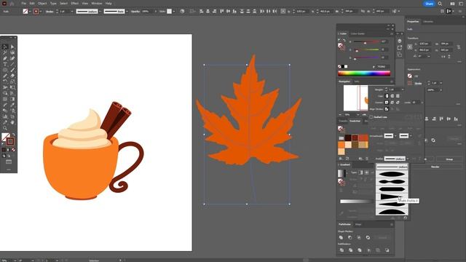
Task: Select the Selection tool in the toolbox
Action: (x=5, y=47)
